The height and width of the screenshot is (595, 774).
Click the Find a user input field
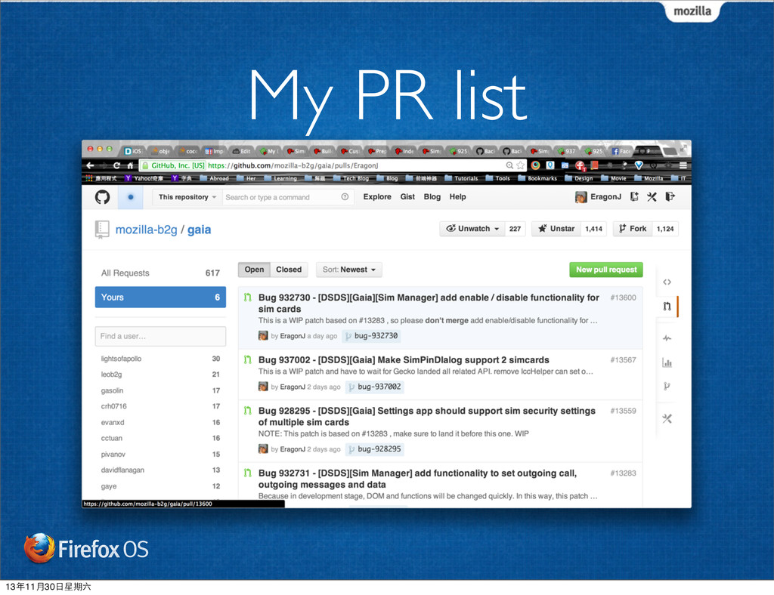click(160, 336)
